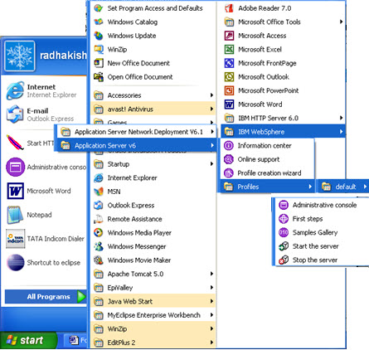Click the Information center icon
The width and height of the screenshot is (369, 350).
229,145
